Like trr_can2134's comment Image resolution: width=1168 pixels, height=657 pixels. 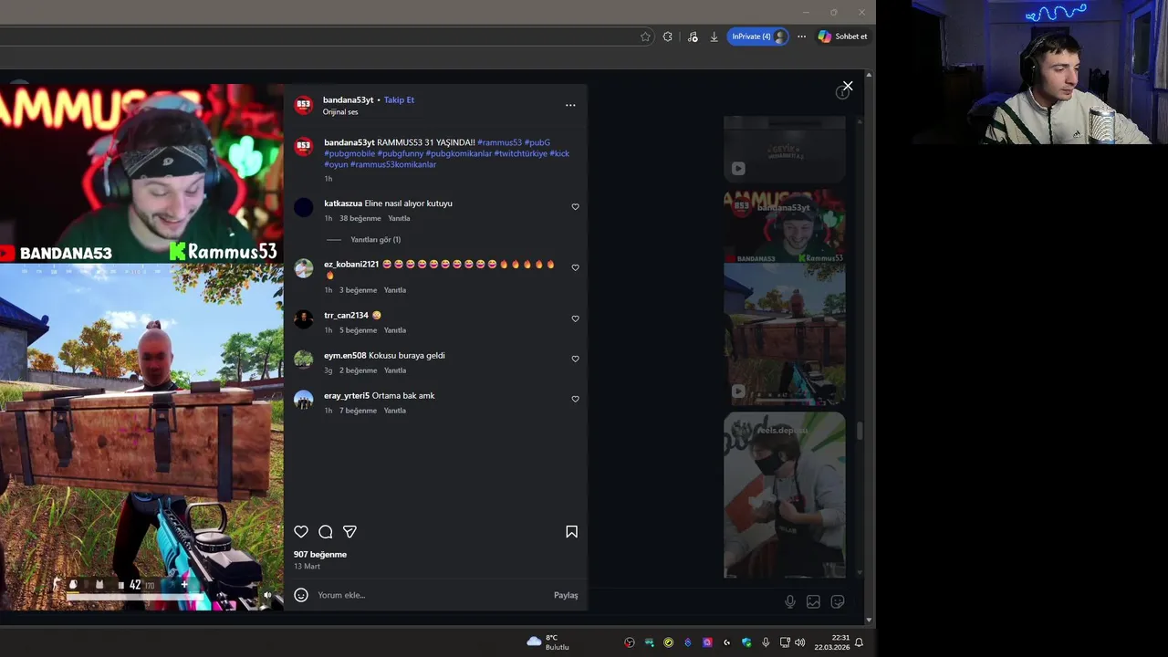[x=575, y=318]
